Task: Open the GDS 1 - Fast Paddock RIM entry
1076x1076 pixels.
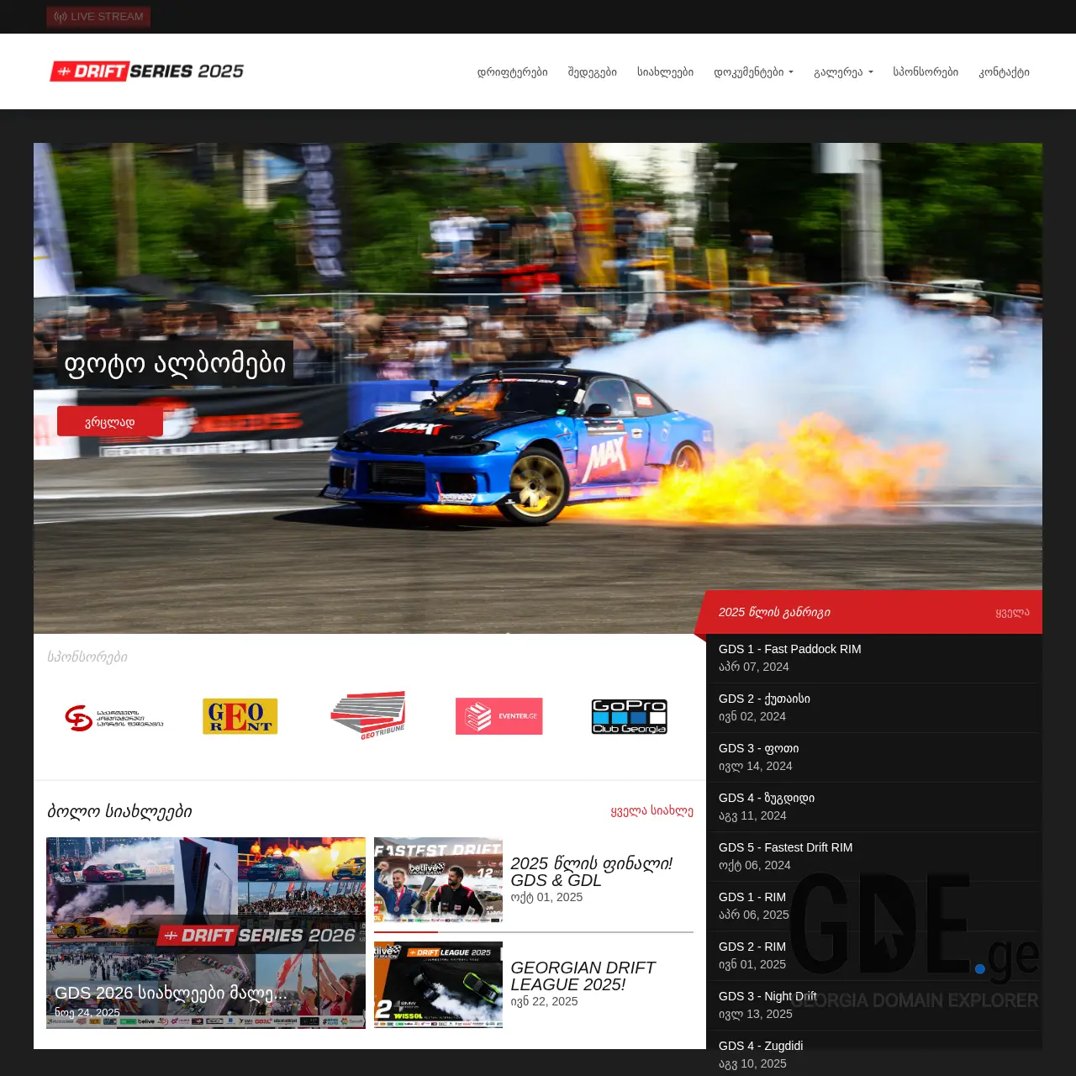Action: [789, 649]
